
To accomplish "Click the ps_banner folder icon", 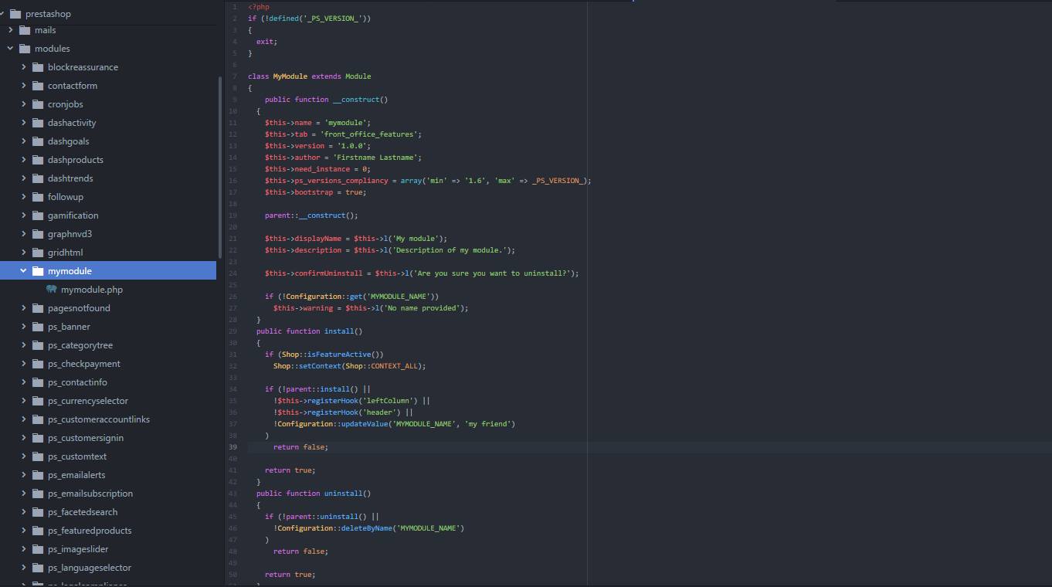I will 38,327.
